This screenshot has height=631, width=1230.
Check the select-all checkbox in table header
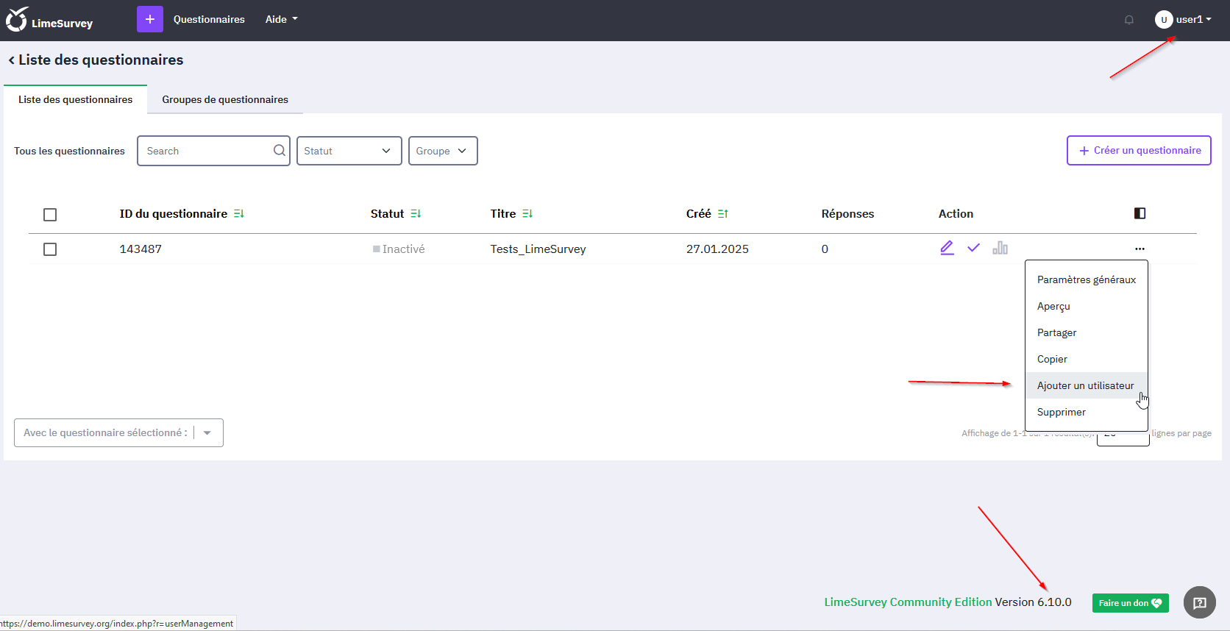[50, 215]
